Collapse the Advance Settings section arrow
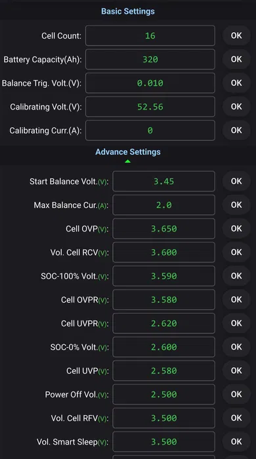The image size is (256, 459). (x=127, y=161)
